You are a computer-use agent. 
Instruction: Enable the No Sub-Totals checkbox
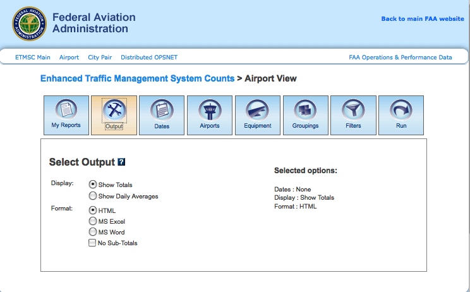click(92, 243)
